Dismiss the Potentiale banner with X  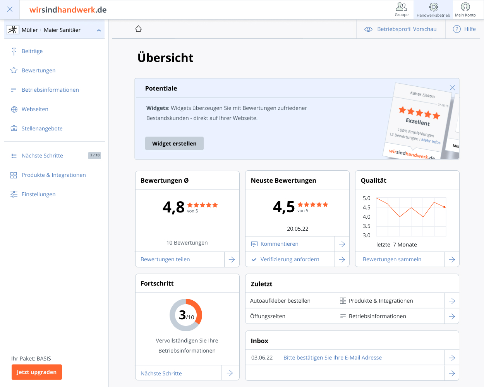(x=452, y=88)
